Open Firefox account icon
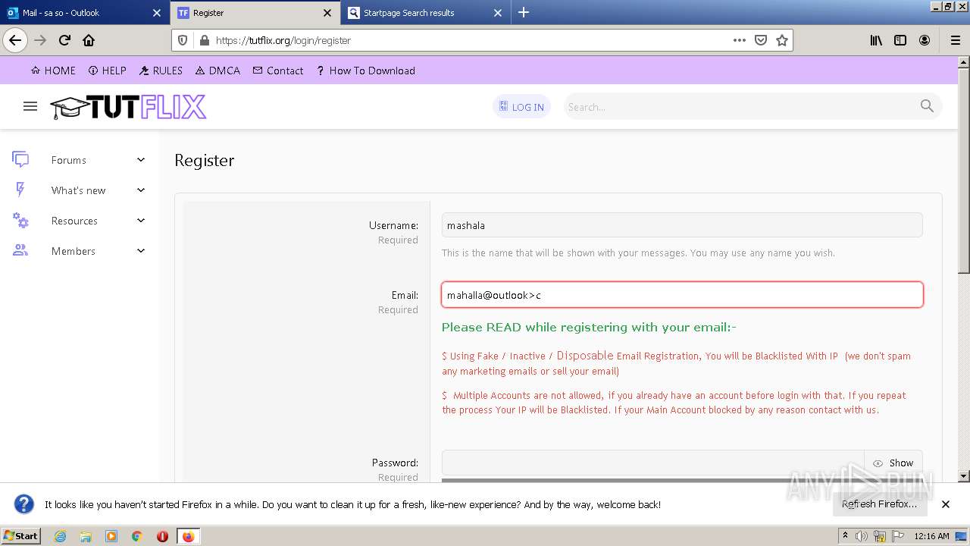The image size is (970, 546). coord(925,40)
